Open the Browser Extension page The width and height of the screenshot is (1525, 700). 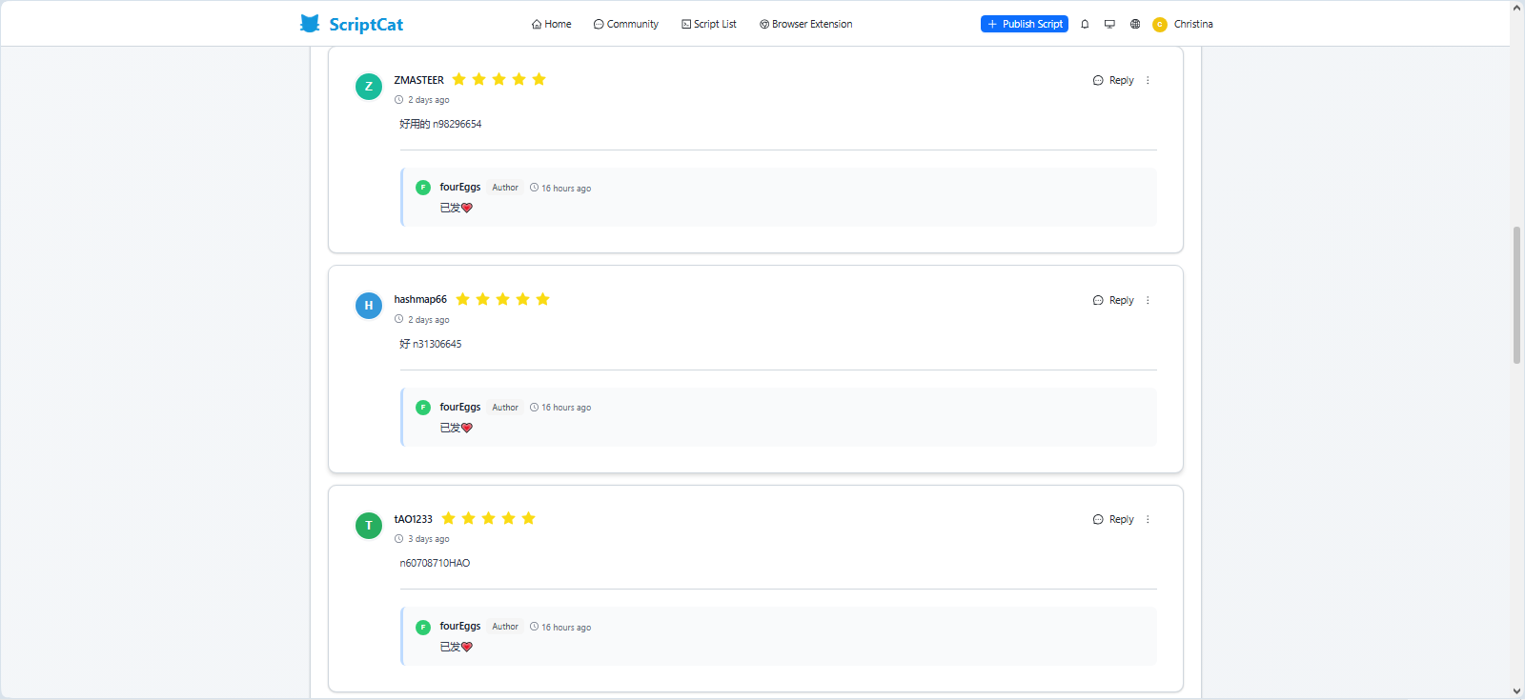click(x=806, y=24)
